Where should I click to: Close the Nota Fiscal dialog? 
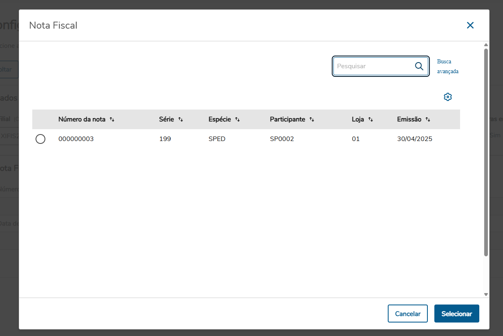click(470, 25)
